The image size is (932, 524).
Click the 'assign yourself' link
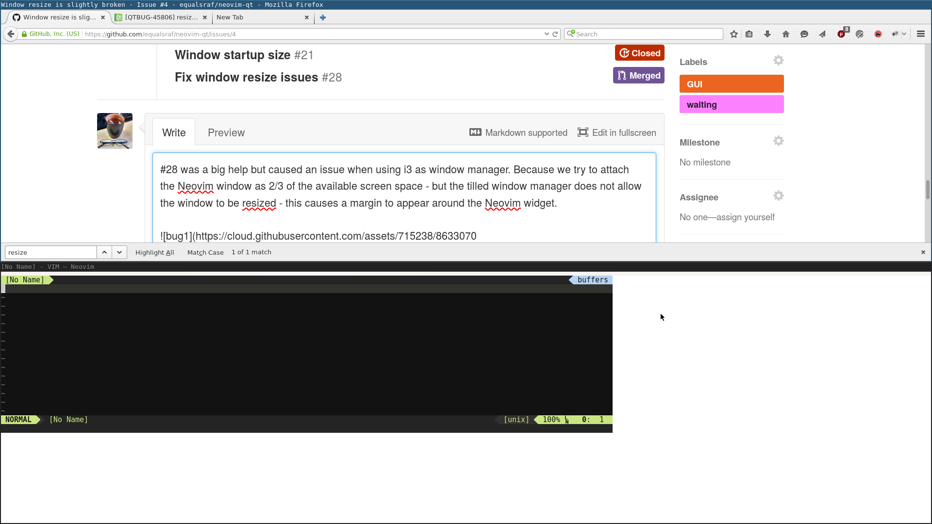tap(746, 217)
